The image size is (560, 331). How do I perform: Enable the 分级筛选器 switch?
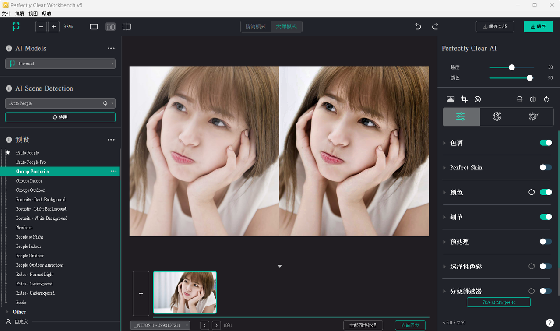pyautogui.click(x=546, y=291)
